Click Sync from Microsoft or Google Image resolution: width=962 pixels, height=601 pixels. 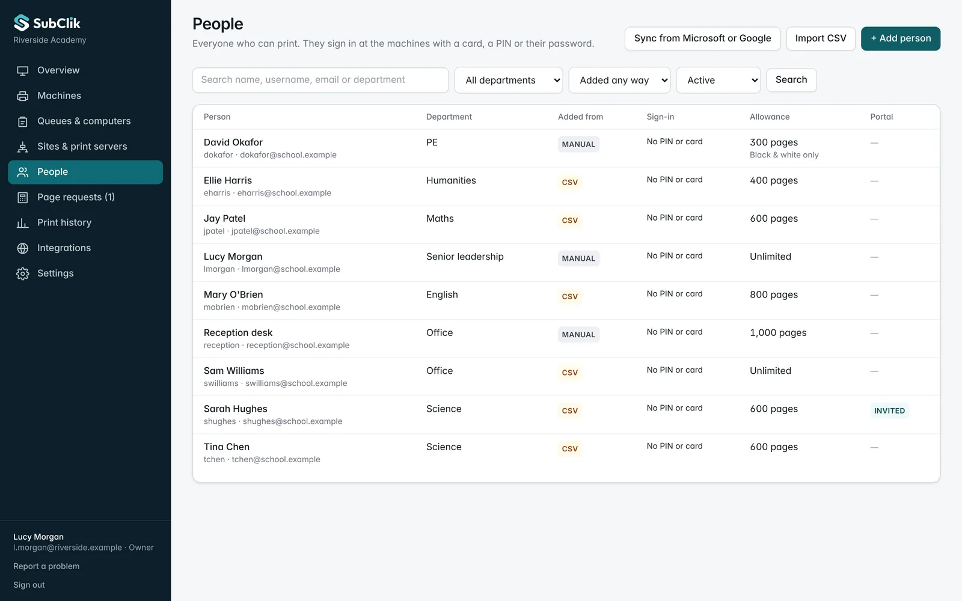coord(702,38)
